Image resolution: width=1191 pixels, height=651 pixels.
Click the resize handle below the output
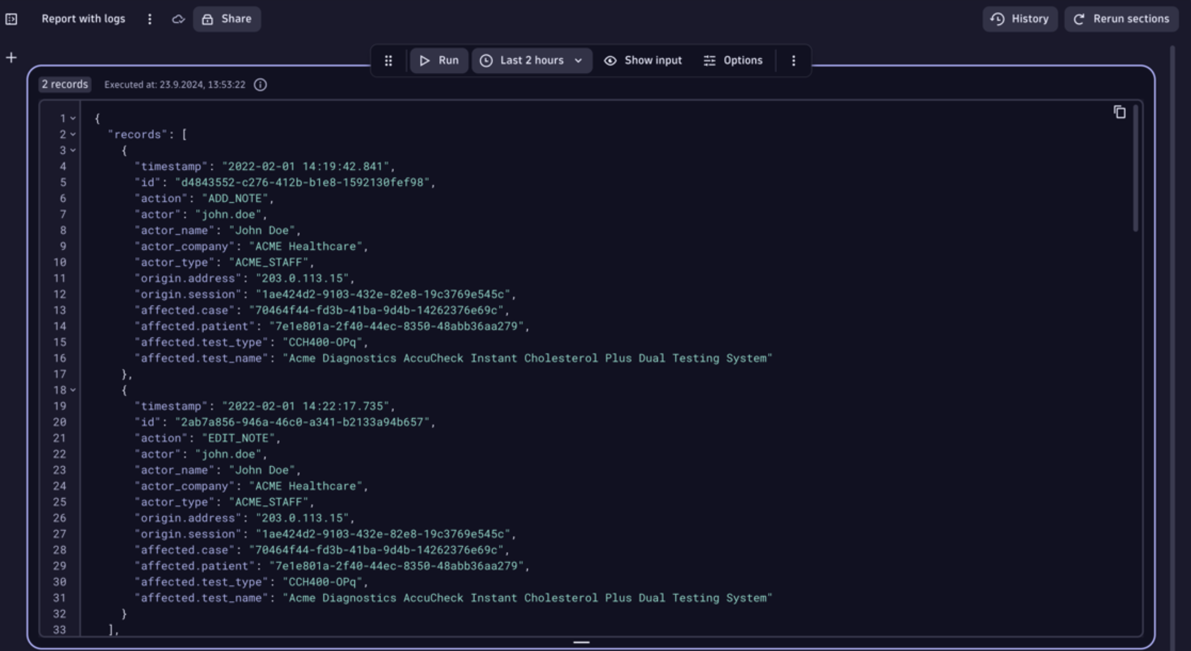[581, 642]
